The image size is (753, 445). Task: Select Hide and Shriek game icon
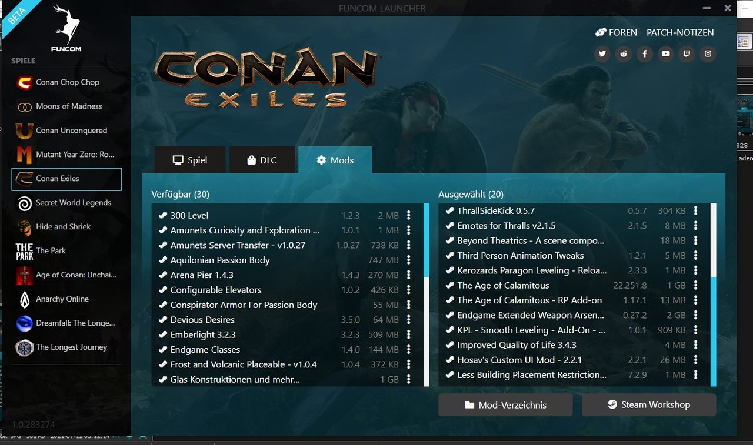[25, 227]
